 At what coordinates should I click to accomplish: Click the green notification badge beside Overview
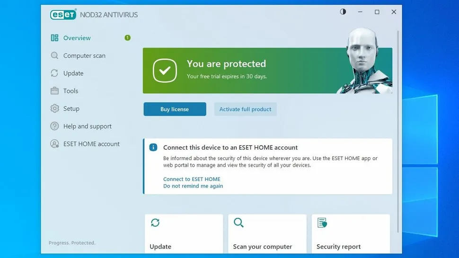pyautogui.click(x=127, y=38)
